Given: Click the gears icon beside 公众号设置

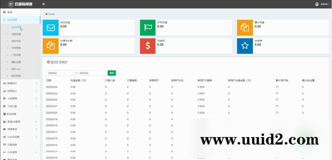Looking at the screenshot, I should [4, 137].
